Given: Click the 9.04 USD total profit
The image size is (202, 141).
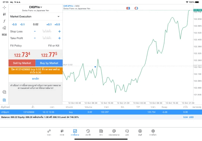Looking at the screenshot, I should [188, 117].
